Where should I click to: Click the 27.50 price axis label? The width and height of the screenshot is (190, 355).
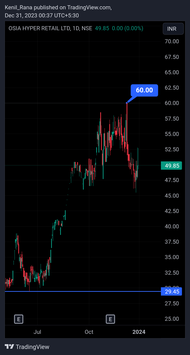(x=172, y=303)
